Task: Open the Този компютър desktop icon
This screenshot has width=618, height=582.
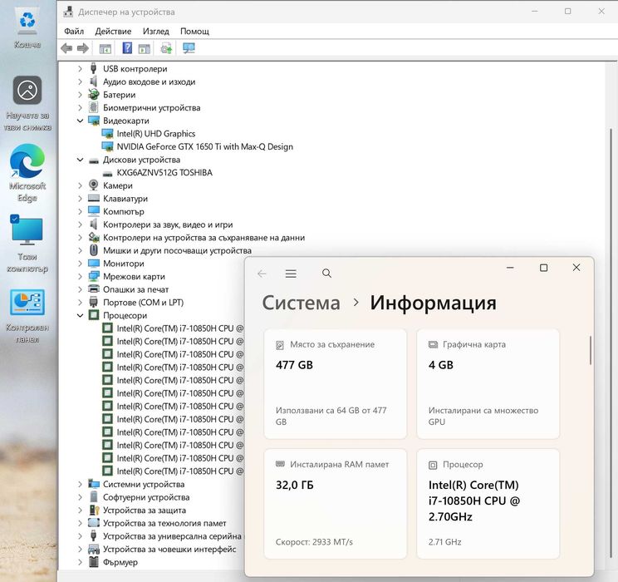Action: [x=27, y=244]
